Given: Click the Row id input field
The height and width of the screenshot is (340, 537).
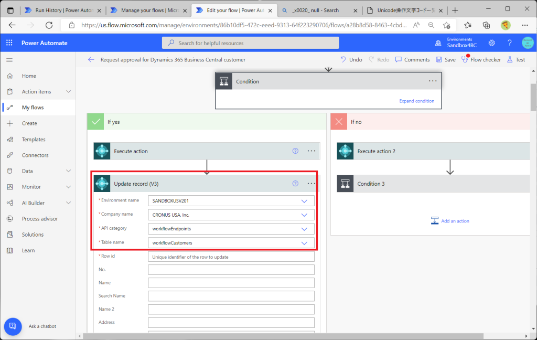Looking at the screenshot, I should point(231,257).
